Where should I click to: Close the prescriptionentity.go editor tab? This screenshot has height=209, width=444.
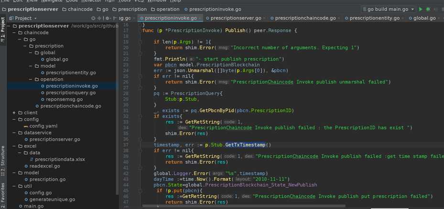click(402, 19)
